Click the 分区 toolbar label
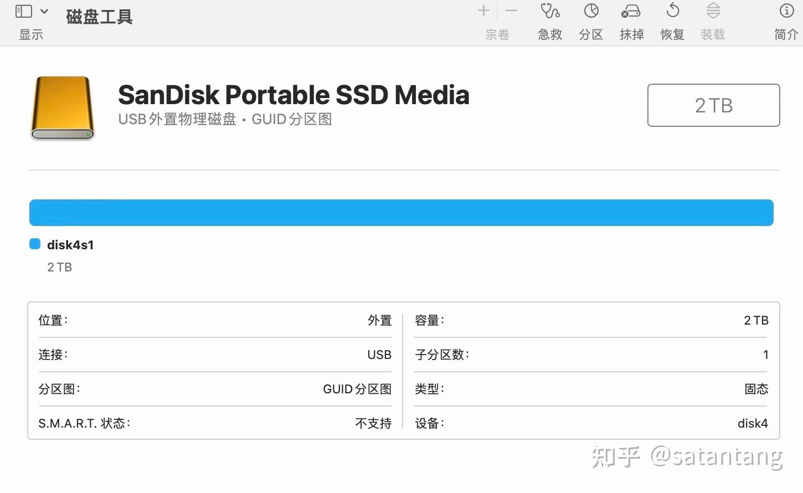The image size is (803, 493). coord(591,34)
